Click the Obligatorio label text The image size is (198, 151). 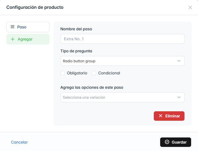pos(77,73)
